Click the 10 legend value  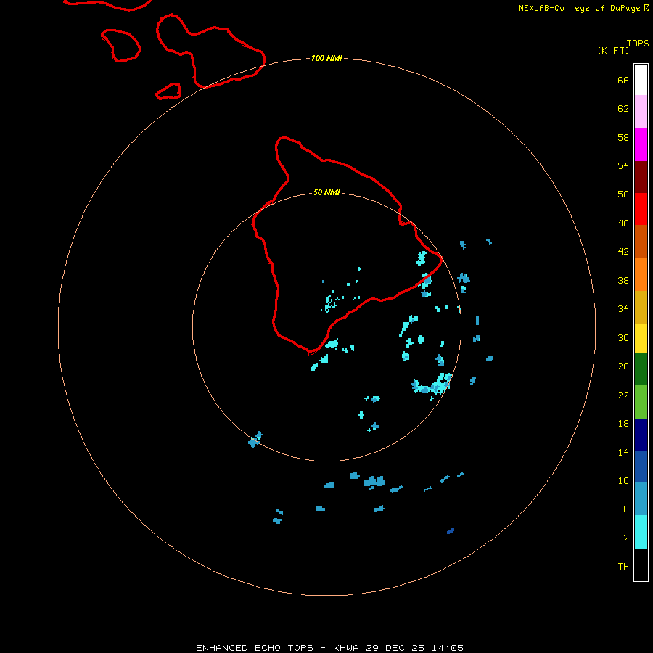pyautogui.click(x=623, y=481)
